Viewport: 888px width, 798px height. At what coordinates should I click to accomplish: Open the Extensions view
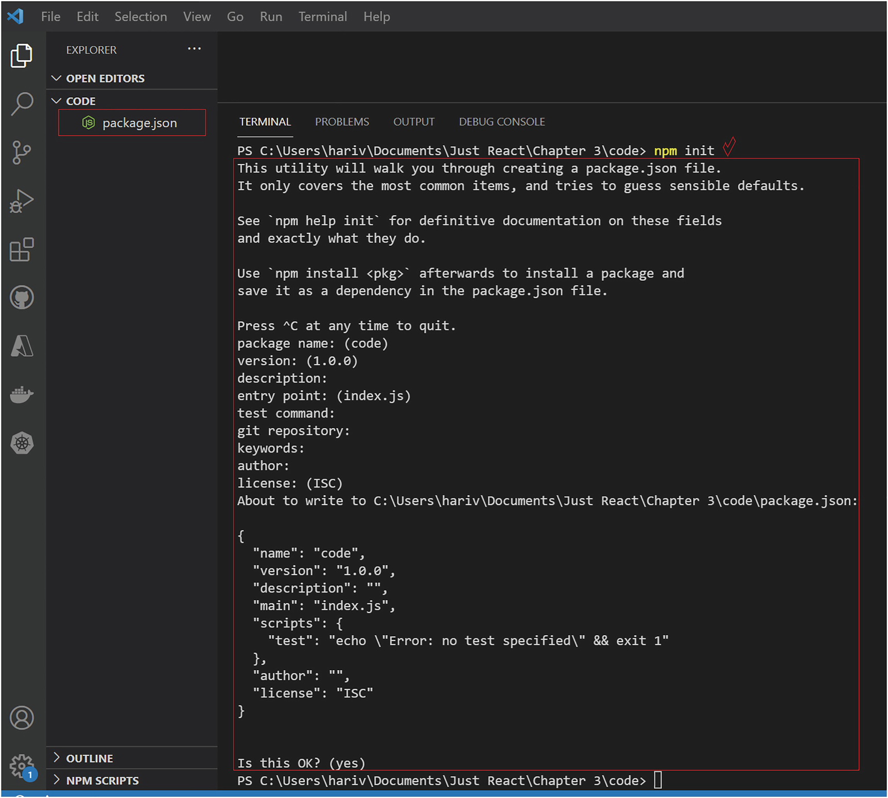tap(22, 250)
